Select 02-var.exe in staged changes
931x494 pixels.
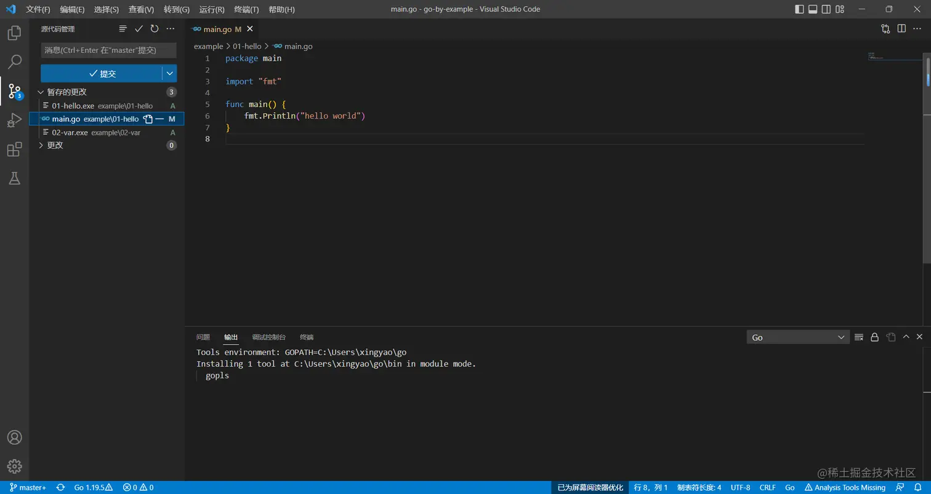(107, 132)
